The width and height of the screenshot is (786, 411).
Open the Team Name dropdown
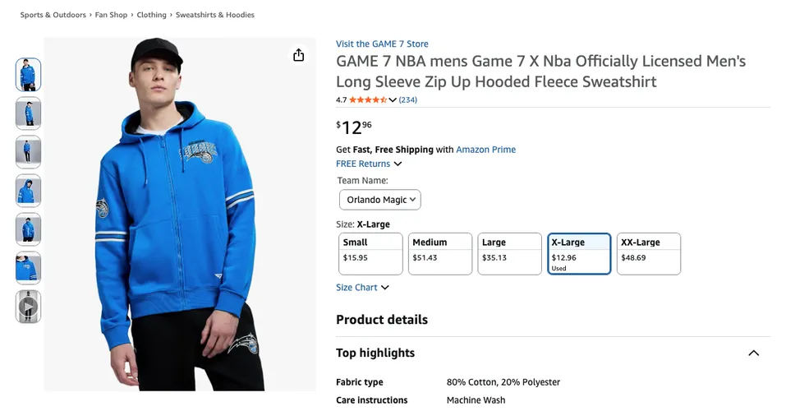380,200
